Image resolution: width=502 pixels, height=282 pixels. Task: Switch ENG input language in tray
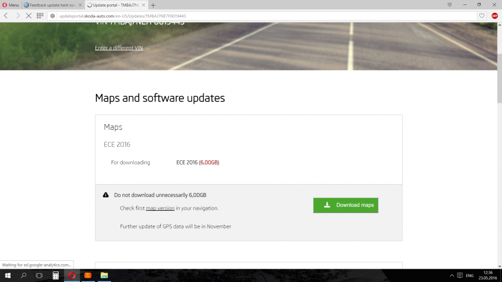coord(470,275)
